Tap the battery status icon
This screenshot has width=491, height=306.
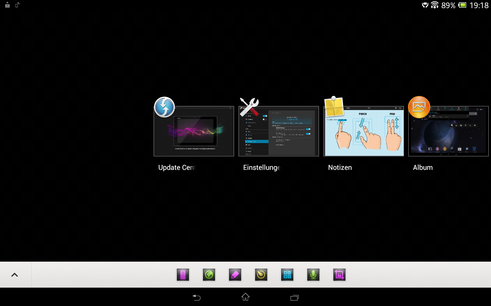tap(462, 5)
